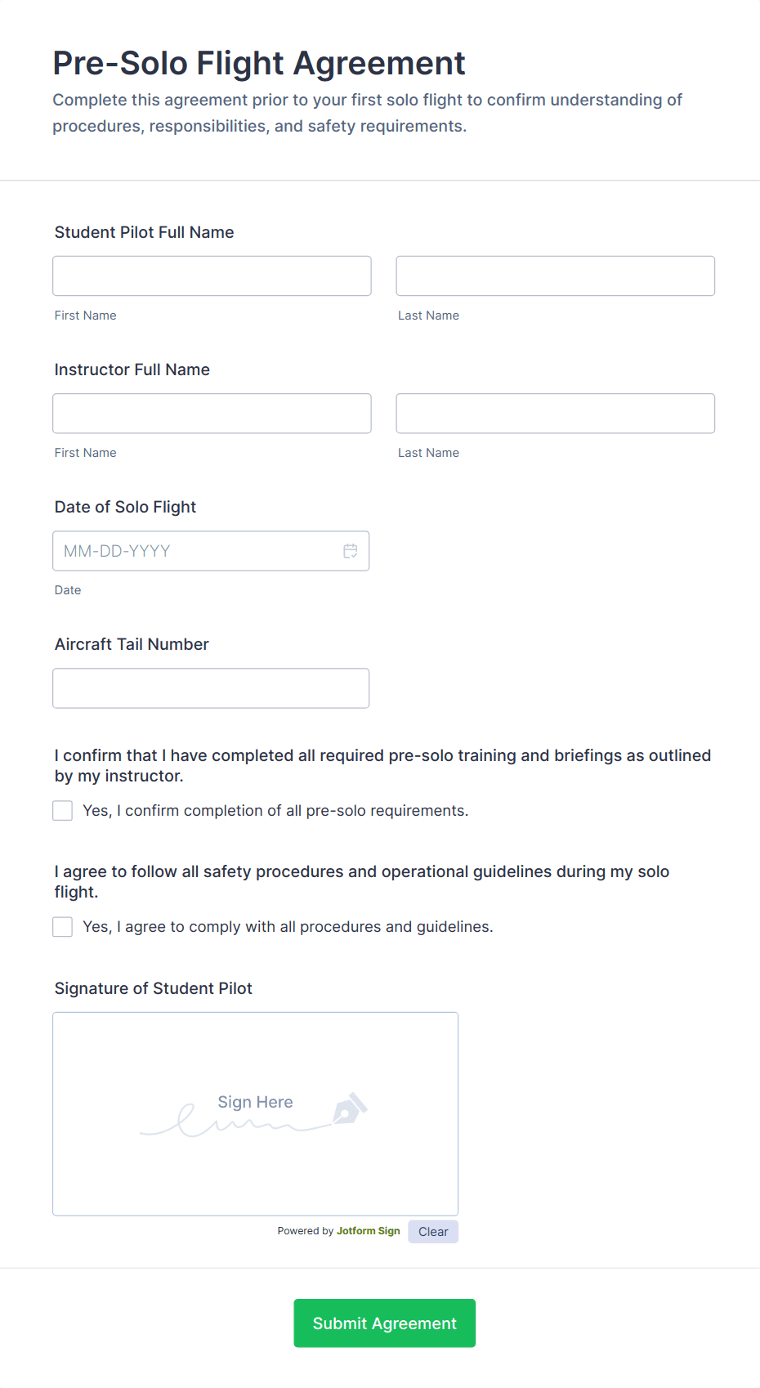Select the Student Pilot Last Name field
Viewport: 760px width, 1388px height.
tap(555, 275)
